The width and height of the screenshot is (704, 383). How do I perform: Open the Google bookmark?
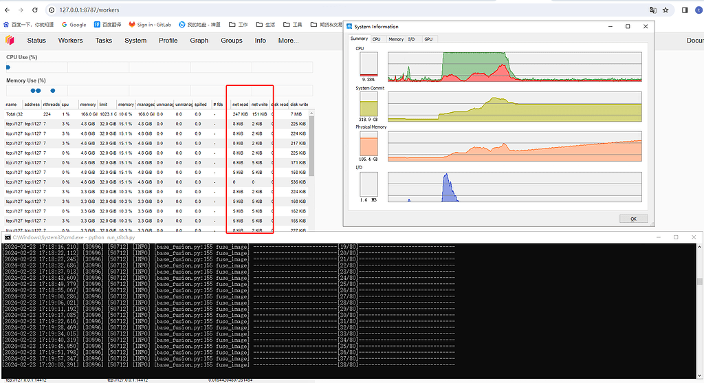(x=74, y=24)
